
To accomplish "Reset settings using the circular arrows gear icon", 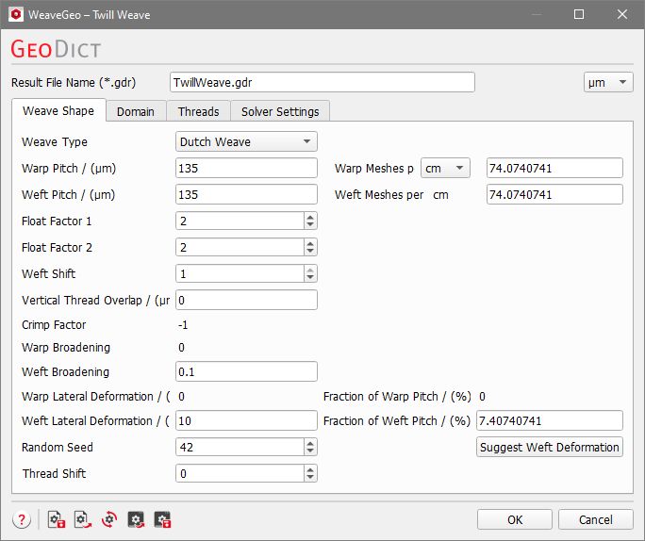I will coord(109,519).
